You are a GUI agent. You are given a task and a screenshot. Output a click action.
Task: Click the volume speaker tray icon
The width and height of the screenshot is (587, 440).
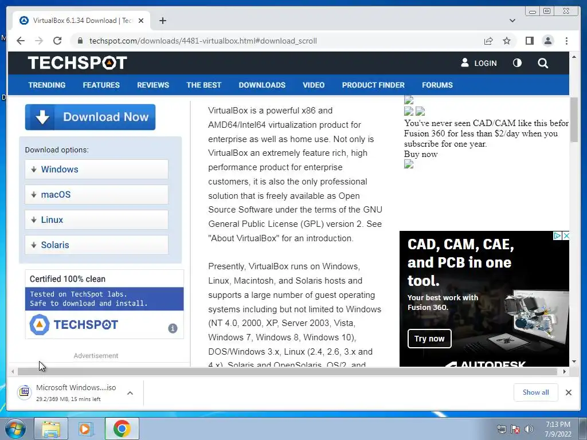pyautogui.click(x=529, y=429)
